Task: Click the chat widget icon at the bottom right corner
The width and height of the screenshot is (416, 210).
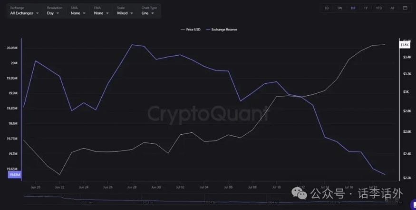Action: coord(413,205)
